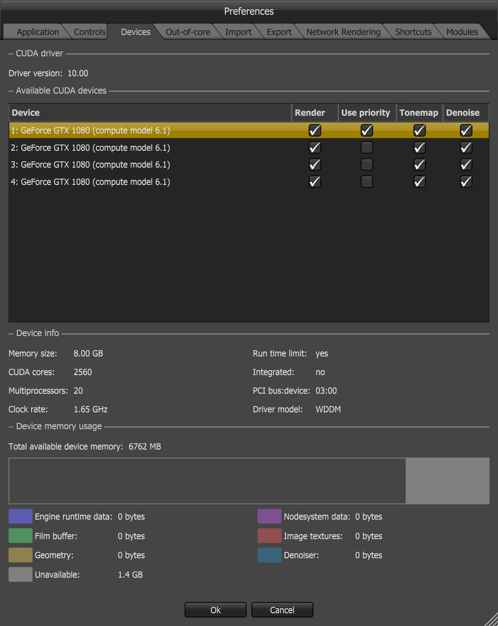Click the Image textures red swatch
Viewport: 498px width, 626px height.
coord(269,536)
